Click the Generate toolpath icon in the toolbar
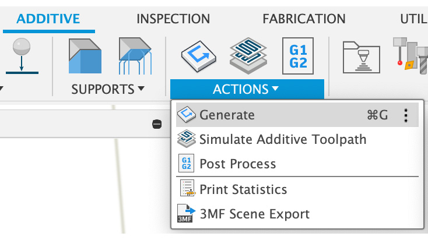The image size is (428, 240). (x=198, y=56)
